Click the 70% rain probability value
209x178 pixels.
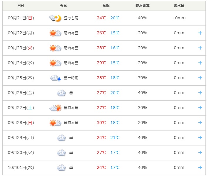tap(143, 78)
